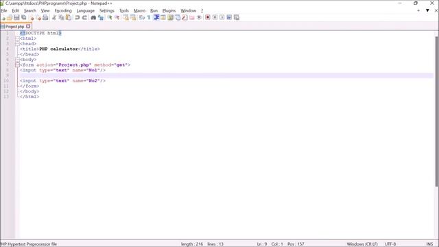Viewport: 439px width, 247px height.
Task: Stop macro recording toolbar icon
Action: [x=215, y=18]
